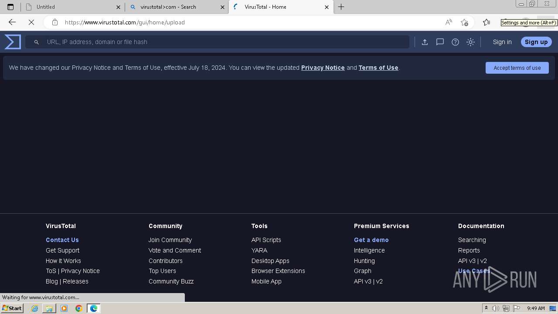Open Desktop Apps link
The width and height of the screenshot is (558, 314).
click(270, 261)
